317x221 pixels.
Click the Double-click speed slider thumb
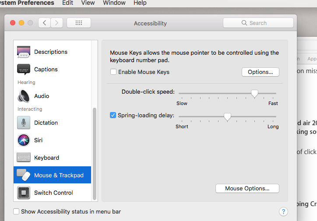tap(254, 93)
